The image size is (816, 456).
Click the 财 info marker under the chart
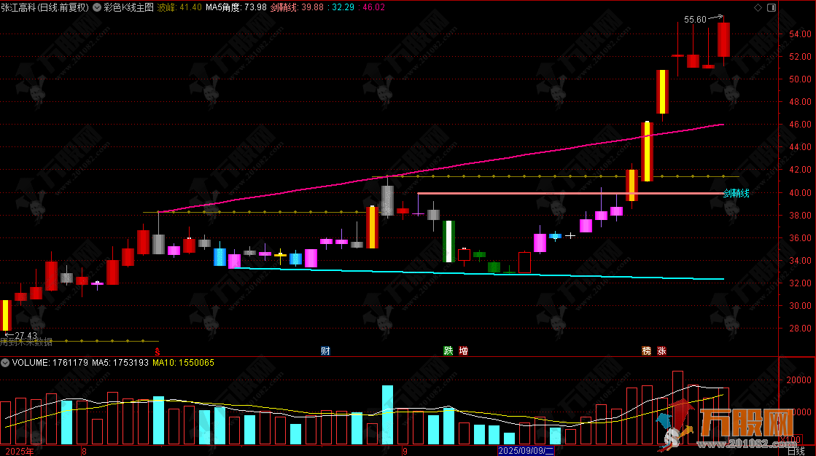click(x=325, y=351)
